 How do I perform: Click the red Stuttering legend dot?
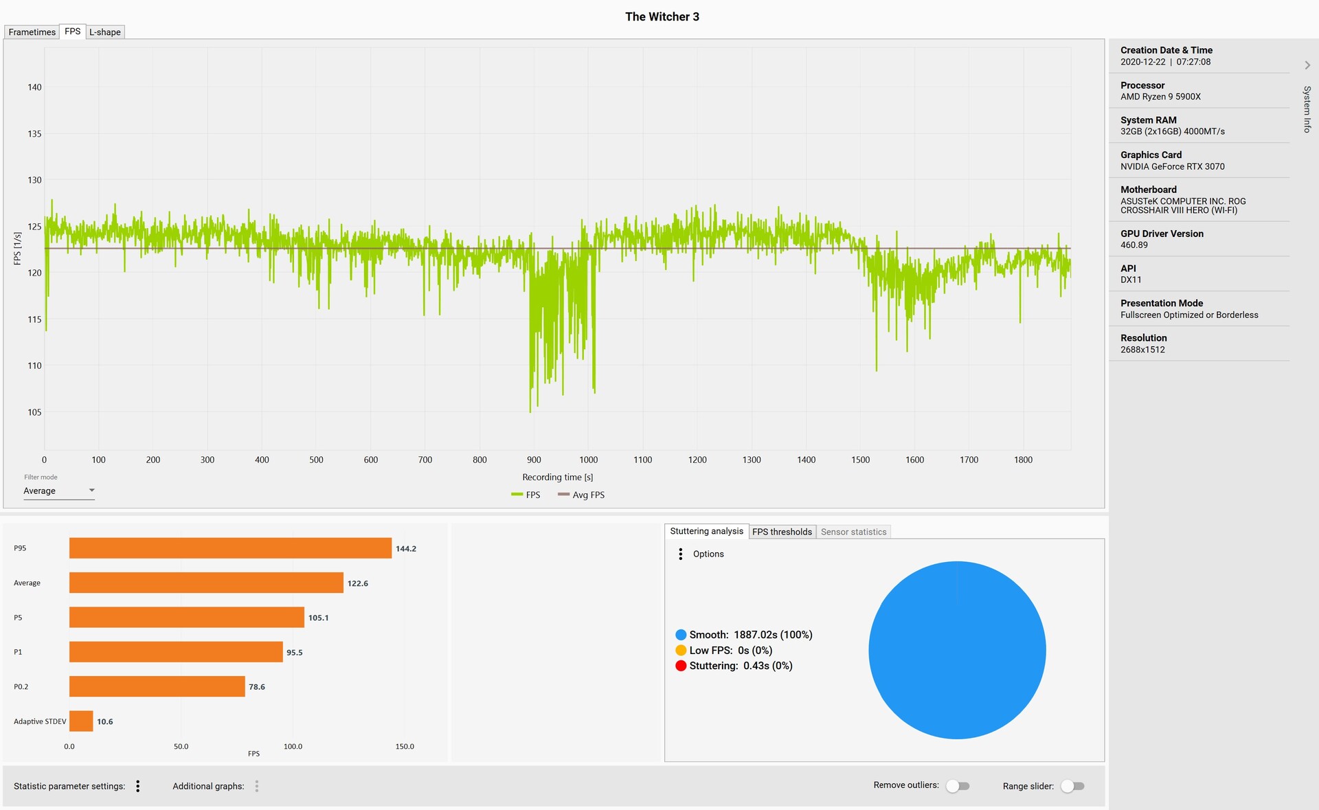(681, 666)
